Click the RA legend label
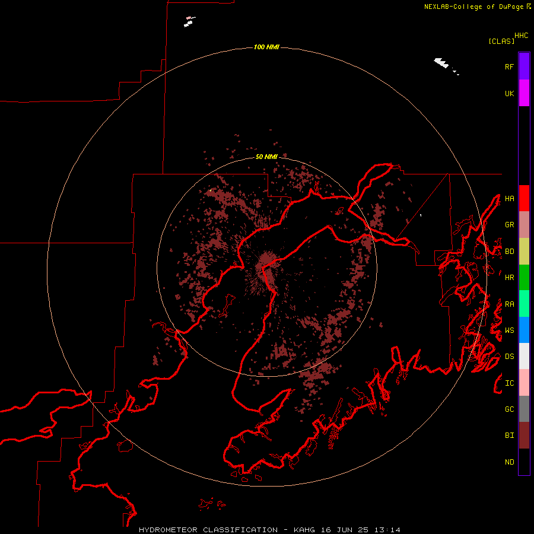 pos(509,304)
